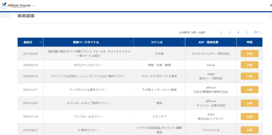The height and width of the screenshot is (135, 272).
Task: Go to results page 4
Action: (x=238, y=32)
